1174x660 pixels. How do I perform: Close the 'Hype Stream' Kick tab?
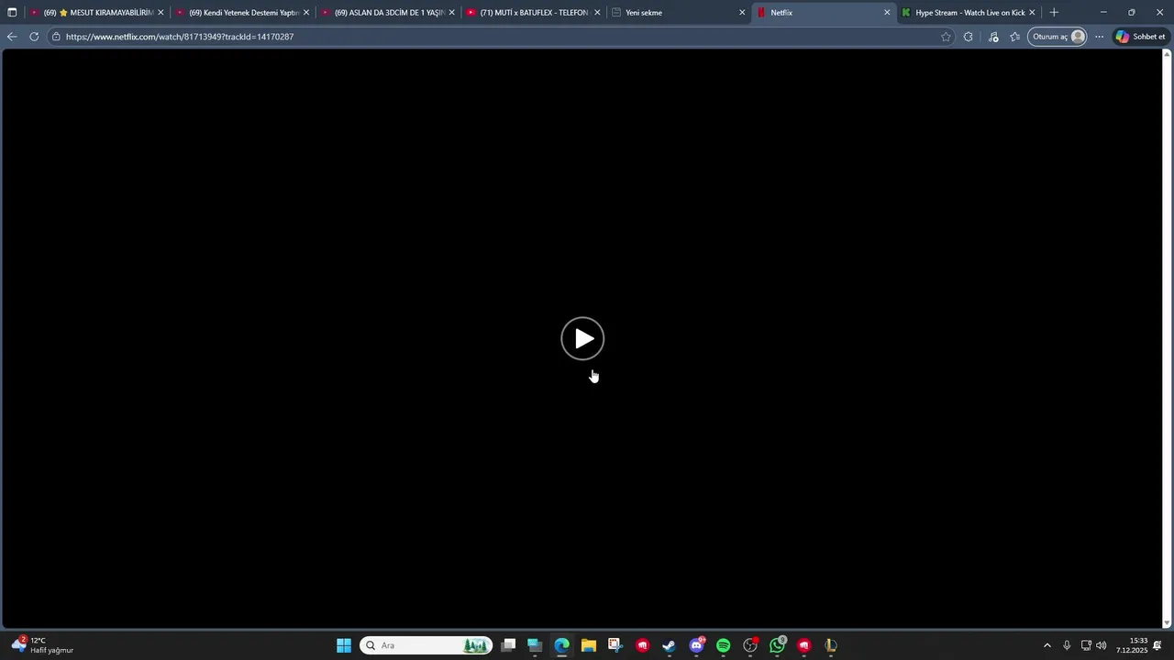click(x=1032, y=13)
